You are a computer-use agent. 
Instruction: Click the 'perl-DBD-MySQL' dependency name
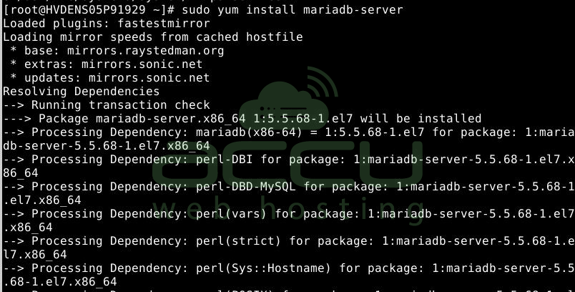[x=246, y=186]
